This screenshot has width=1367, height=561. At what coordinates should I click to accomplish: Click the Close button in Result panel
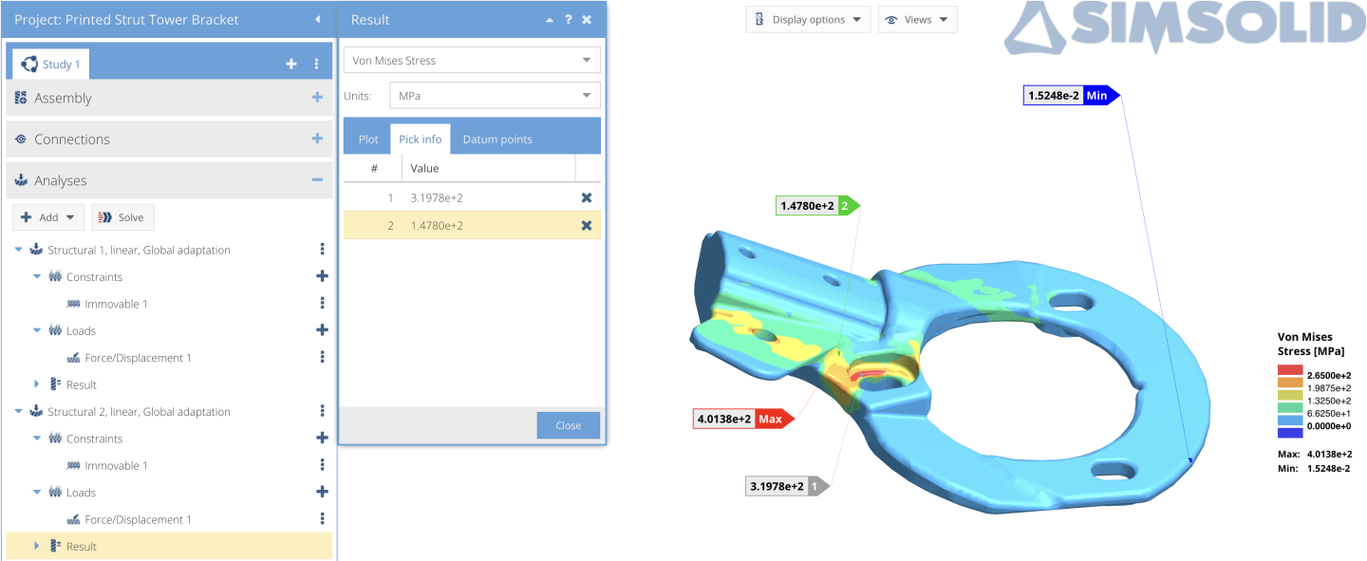point(568,425)
